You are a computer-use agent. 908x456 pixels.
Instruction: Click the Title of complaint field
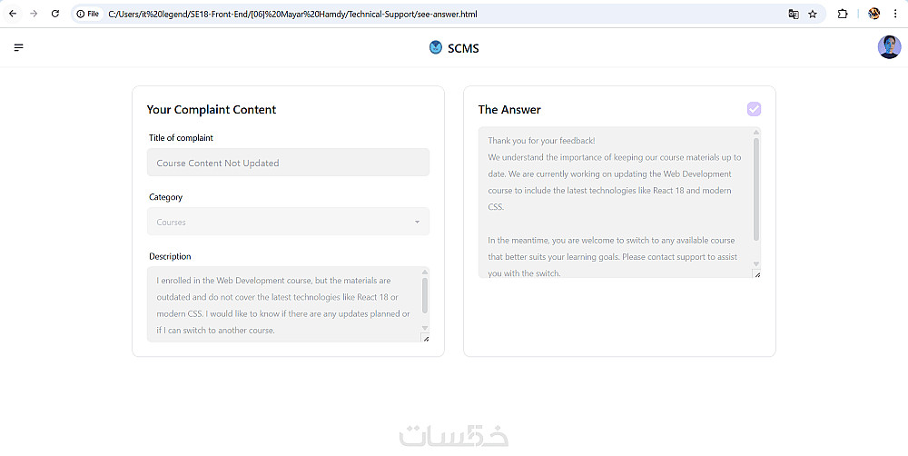point(288,163)
